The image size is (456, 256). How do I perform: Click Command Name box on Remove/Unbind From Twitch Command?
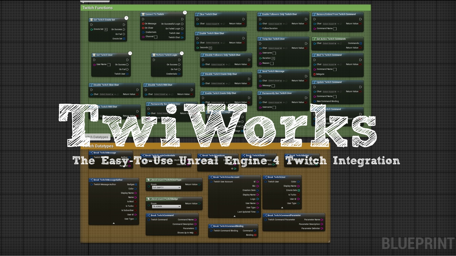coord(335,28)
